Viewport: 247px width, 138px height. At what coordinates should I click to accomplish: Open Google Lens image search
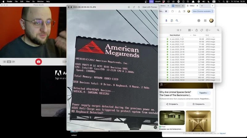pos(172,21)
